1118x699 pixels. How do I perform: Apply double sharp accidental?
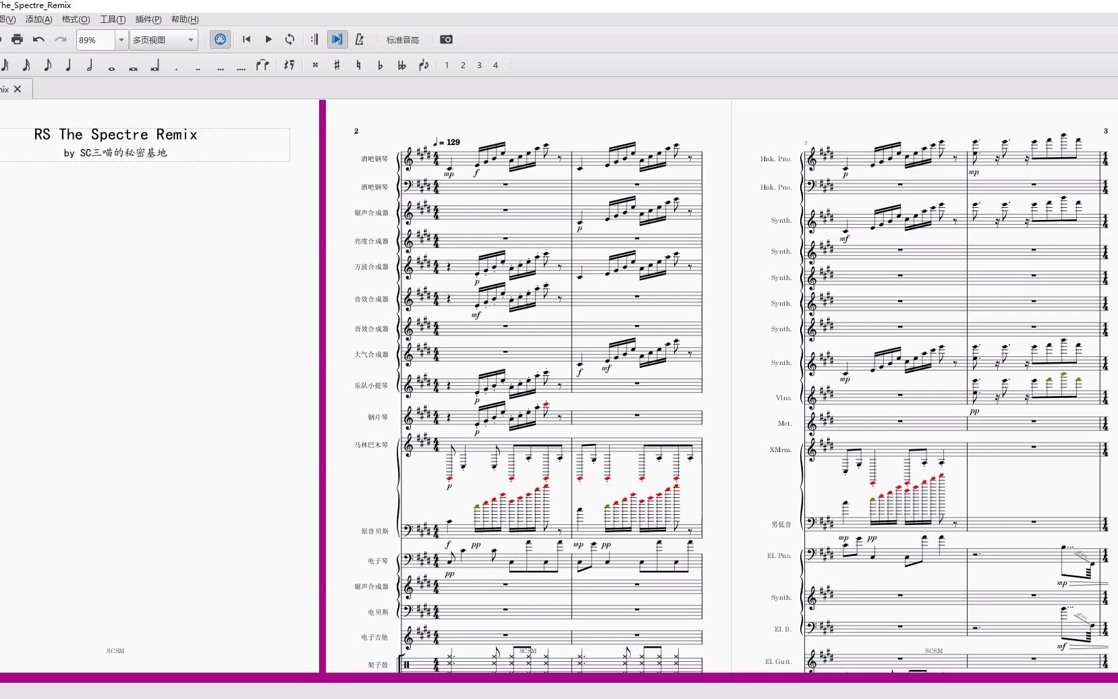click(315, 65)
